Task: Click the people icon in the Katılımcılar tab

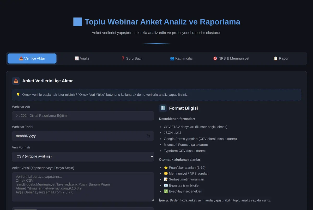Action: pos(172,58)
